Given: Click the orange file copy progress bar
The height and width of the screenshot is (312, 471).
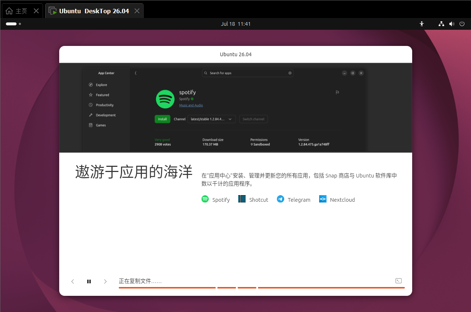Looking at the screenshot, I should pos(261,288).
